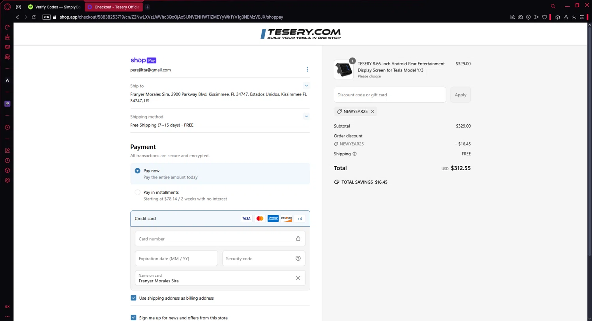Open toolbar extensions cube icon
The height and width of the screenshot is (321, 592).
pyautogui.click(x=558, y=17)
